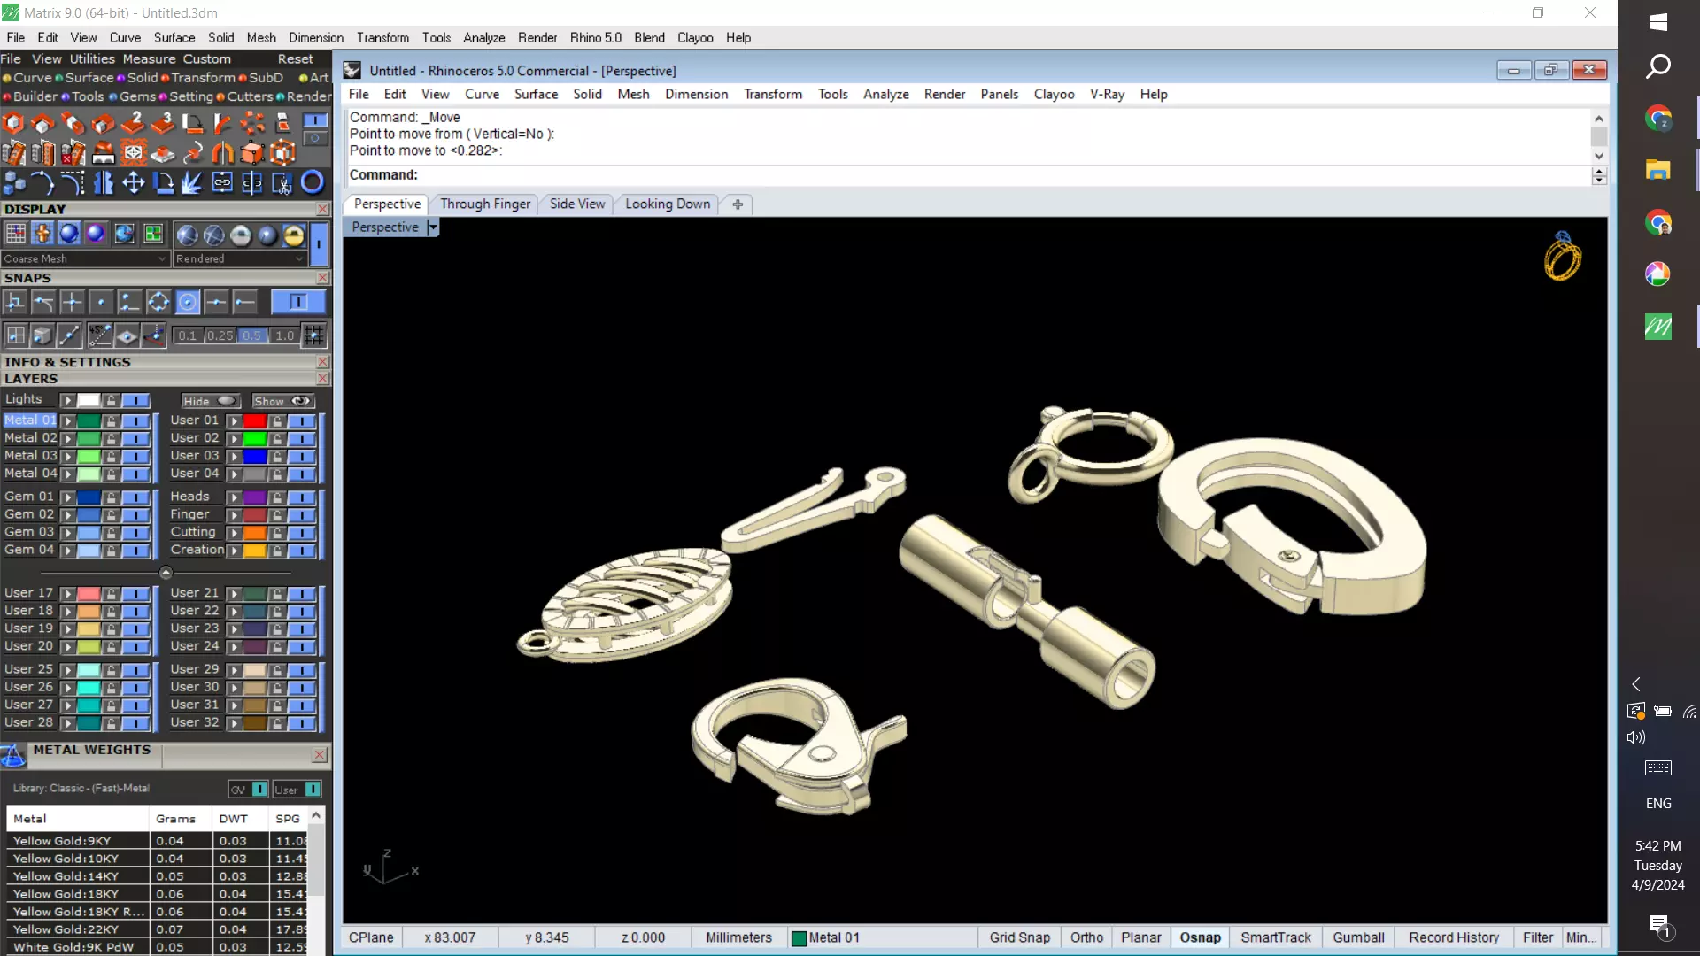Toggle Osnap in the status bar

pos(1200,937)
